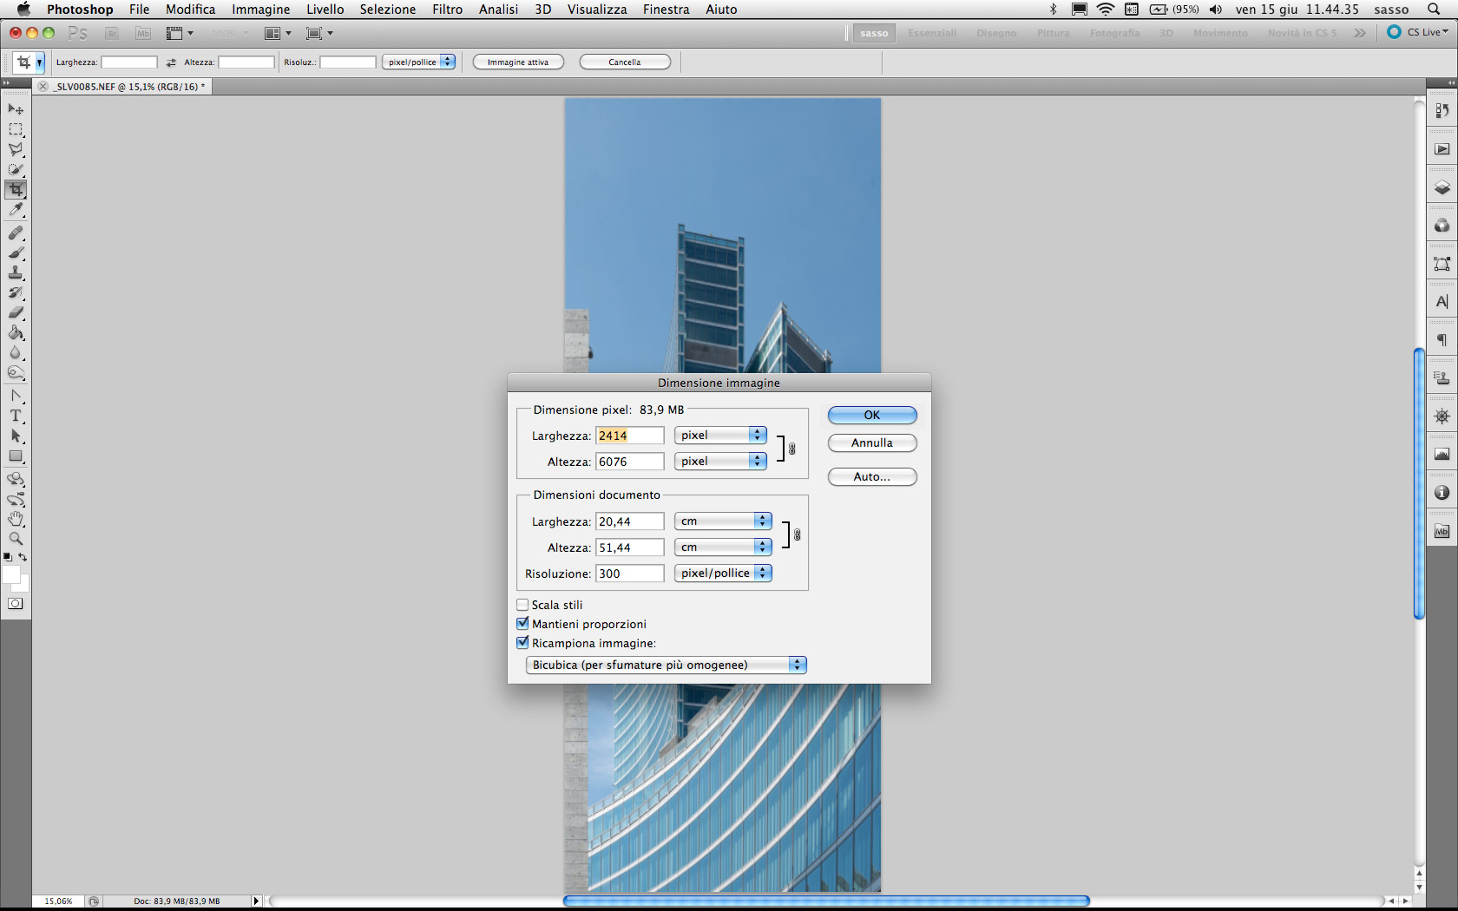This screenshot has width=1458, height=911.
Task: Open Risoluzione pixel/pollice dropdown in dialog
Action: [x=723, y=573]
